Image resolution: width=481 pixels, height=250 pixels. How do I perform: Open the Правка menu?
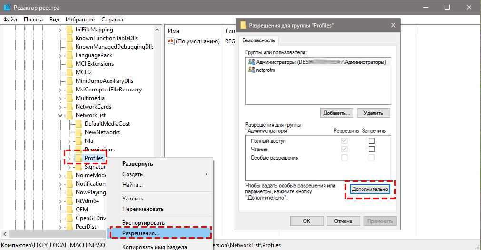pyautogui.click(x=33, y=20)
